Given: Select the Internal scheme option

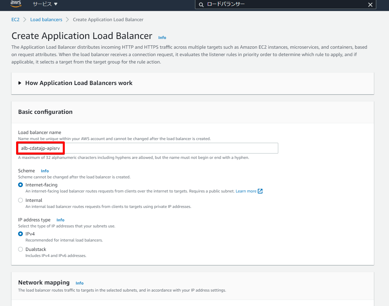Looking at the screenshot, I should tap(20, 200).
